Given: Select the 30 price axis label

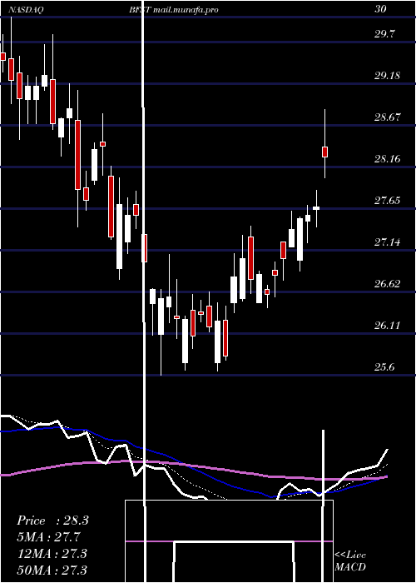Looking at the screenshot, I should 380,9.
